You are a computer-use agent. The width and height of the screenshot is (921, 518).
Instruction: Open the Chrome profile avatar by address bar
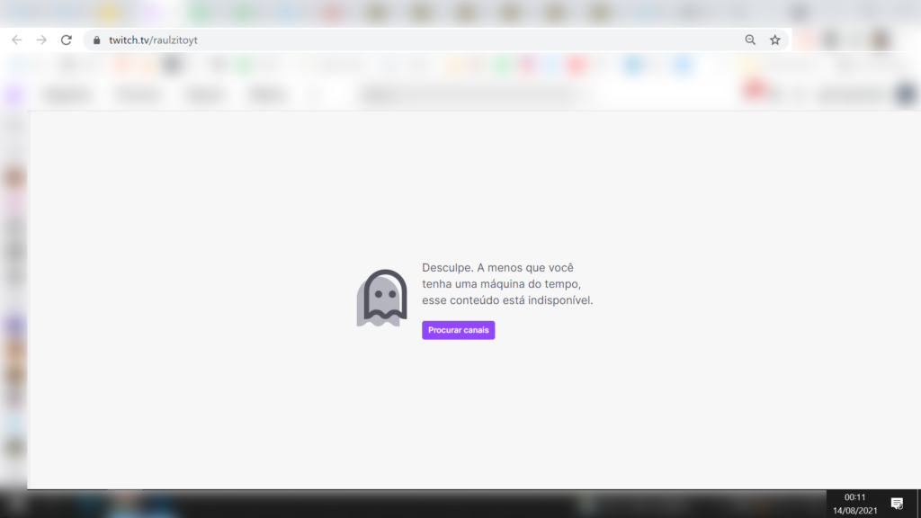point(880,40)
